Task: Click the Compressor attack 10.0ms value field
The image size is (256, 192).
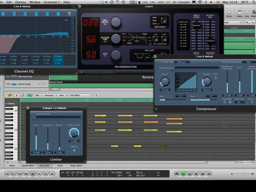Action: [165, 90]
